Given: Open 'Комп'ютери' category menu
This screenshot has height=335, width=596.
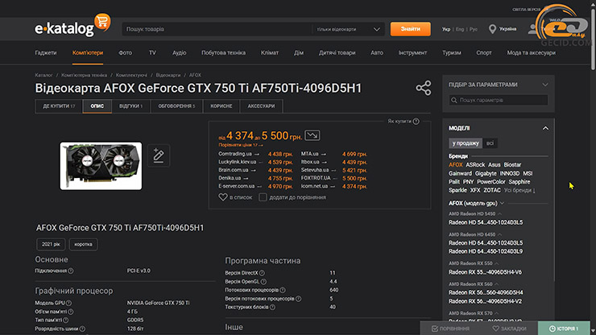Looking at the screenshot, I should coord(88,53).
